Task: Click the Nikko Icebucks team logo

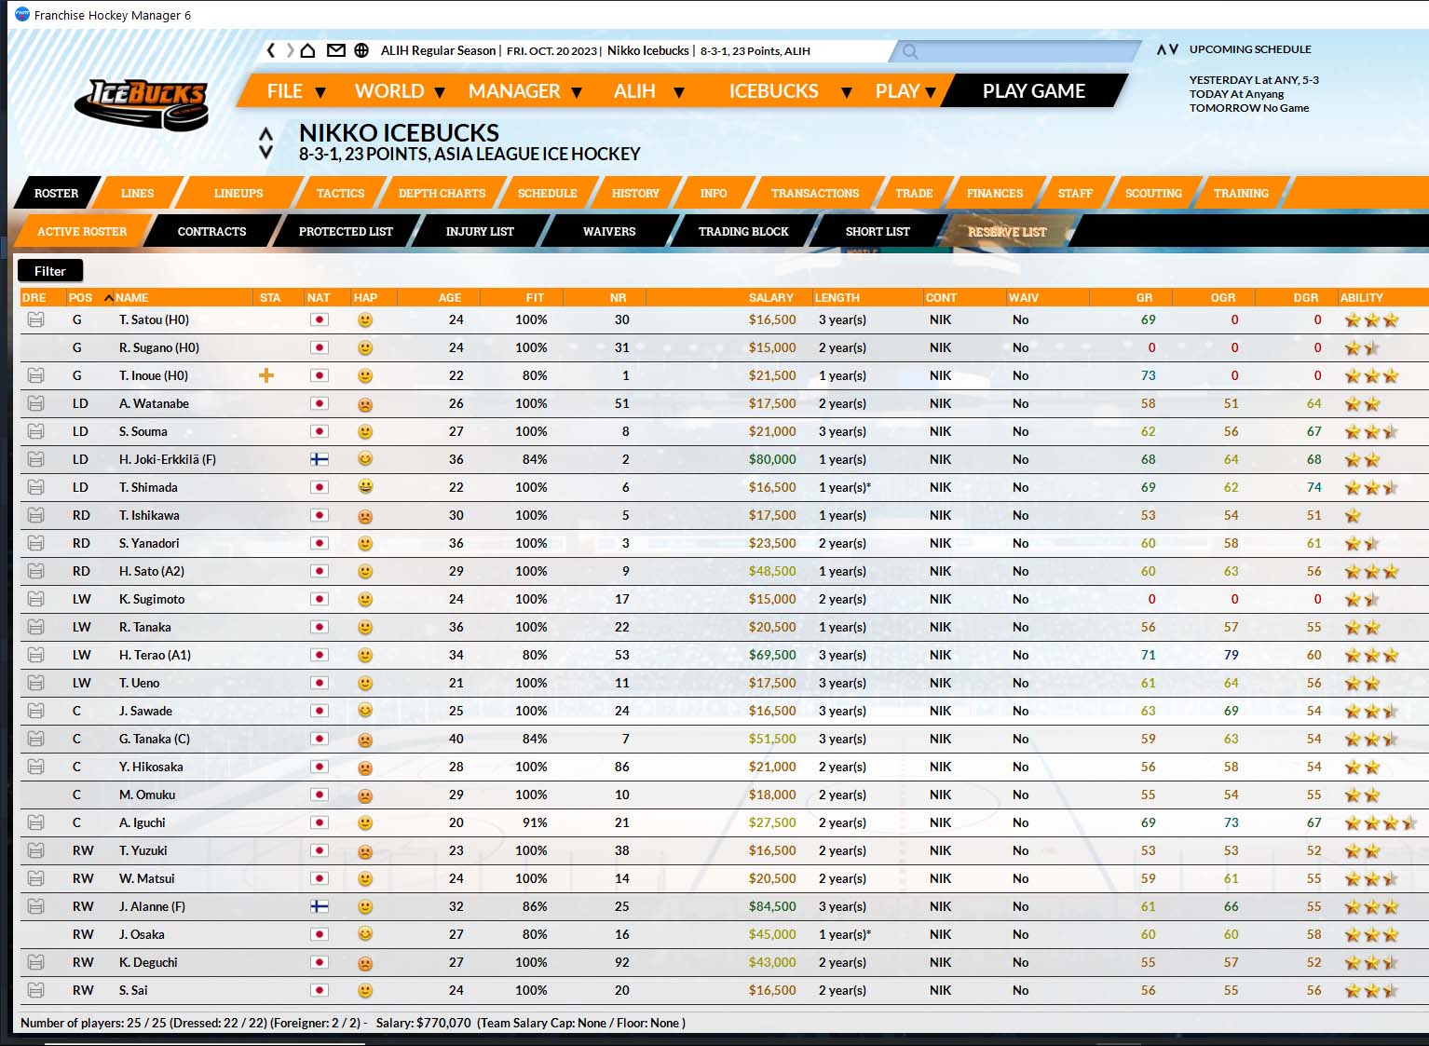Action: [x=143, y=102]
